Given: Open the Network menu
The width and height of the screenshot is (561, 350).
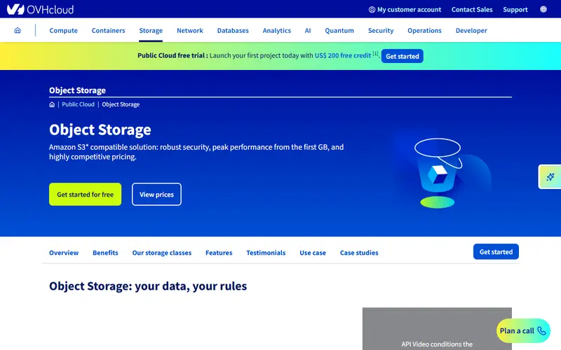Looking at the screenshot, I should (x=190, y=30).
